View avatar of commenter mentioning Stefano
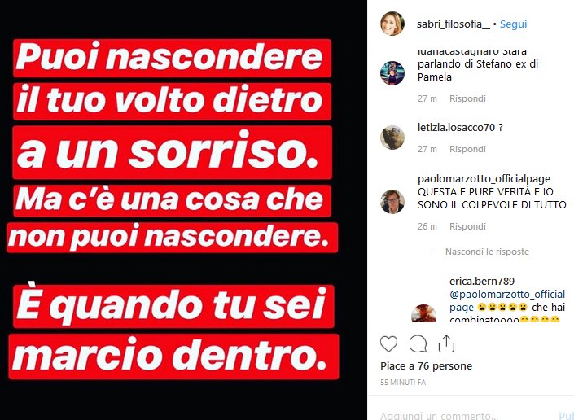This screenshot has height=420, width=574. pos(392,73)
